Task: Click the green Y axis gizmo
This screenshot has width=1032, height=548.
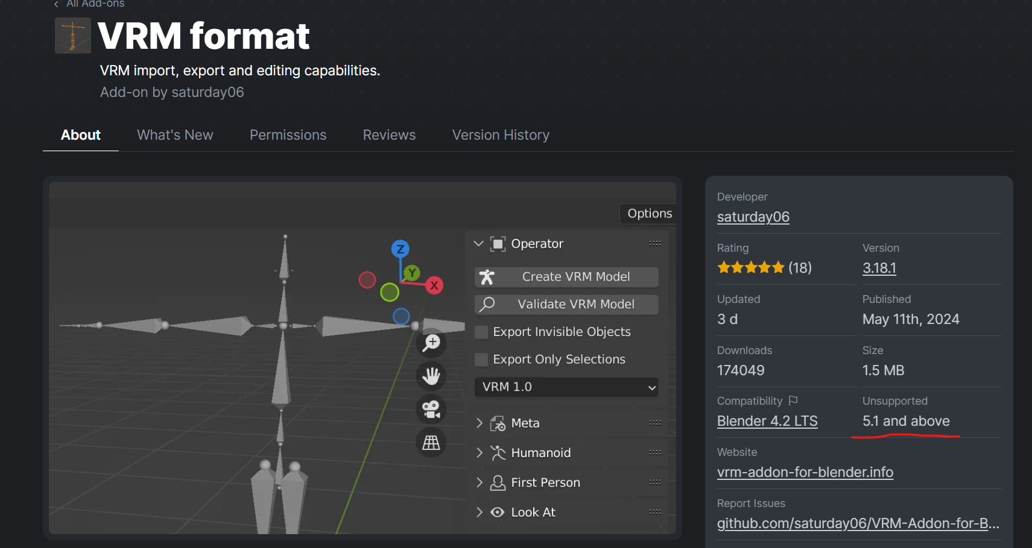Action: pyautogui.click(x=412, y=273)
